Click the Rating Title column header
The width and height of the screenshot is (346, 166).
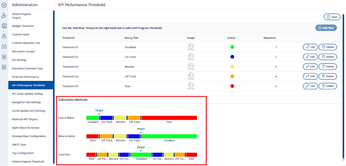tap(132, 38)
